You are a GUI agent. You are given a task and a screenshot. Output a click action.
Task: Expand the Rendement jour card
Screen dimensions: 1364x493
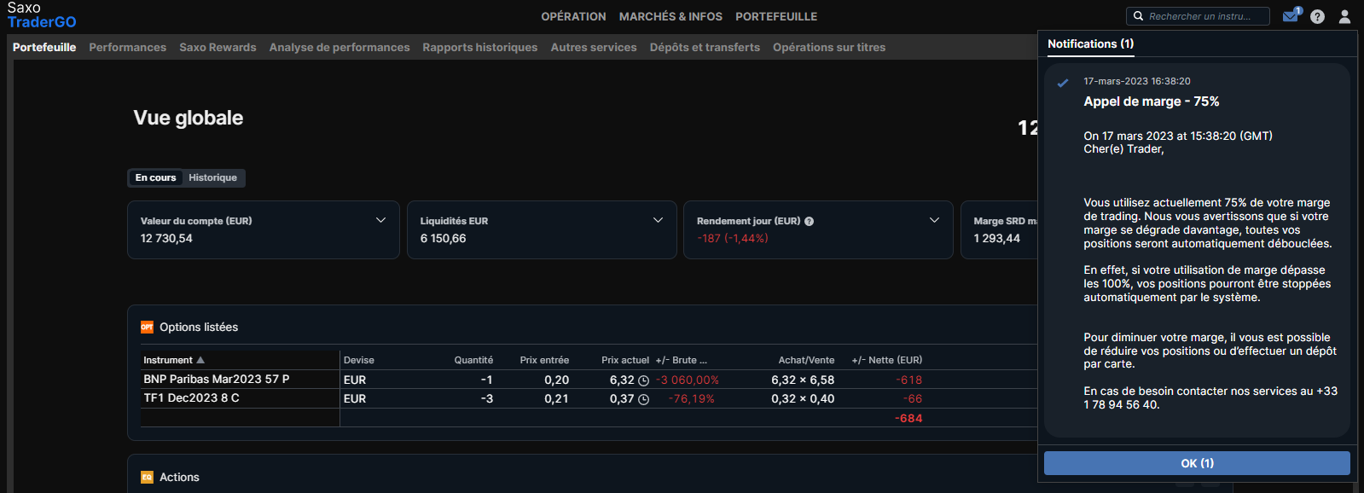pos(934,220)
